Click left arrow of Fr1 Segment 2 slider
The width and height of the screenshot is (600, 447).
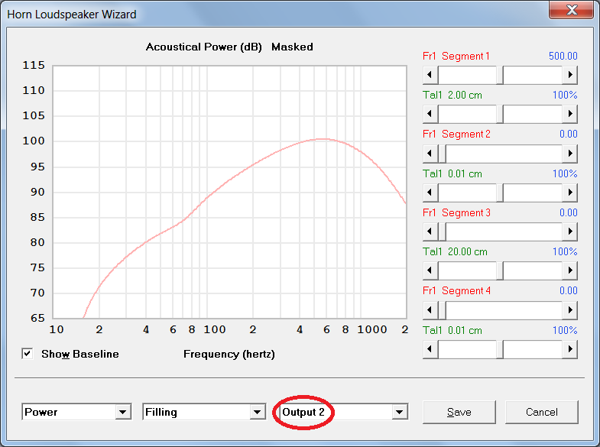pos(430,154)
